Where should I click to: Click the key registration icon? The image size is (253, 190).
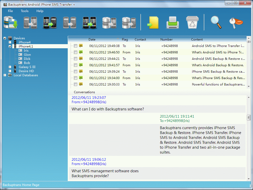(236, 23)
